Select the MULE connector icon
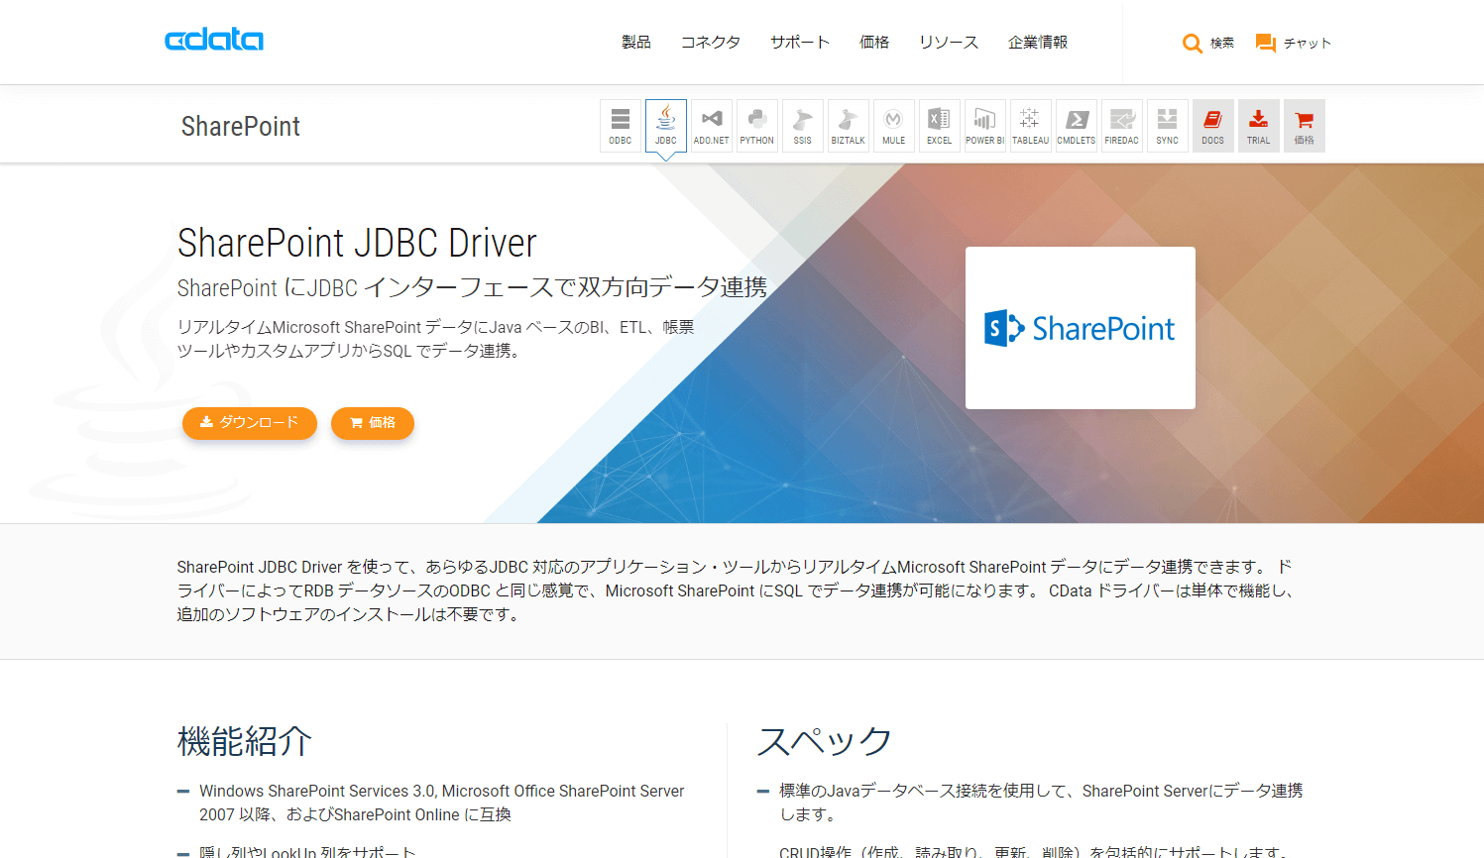 (x=893, y=125)
